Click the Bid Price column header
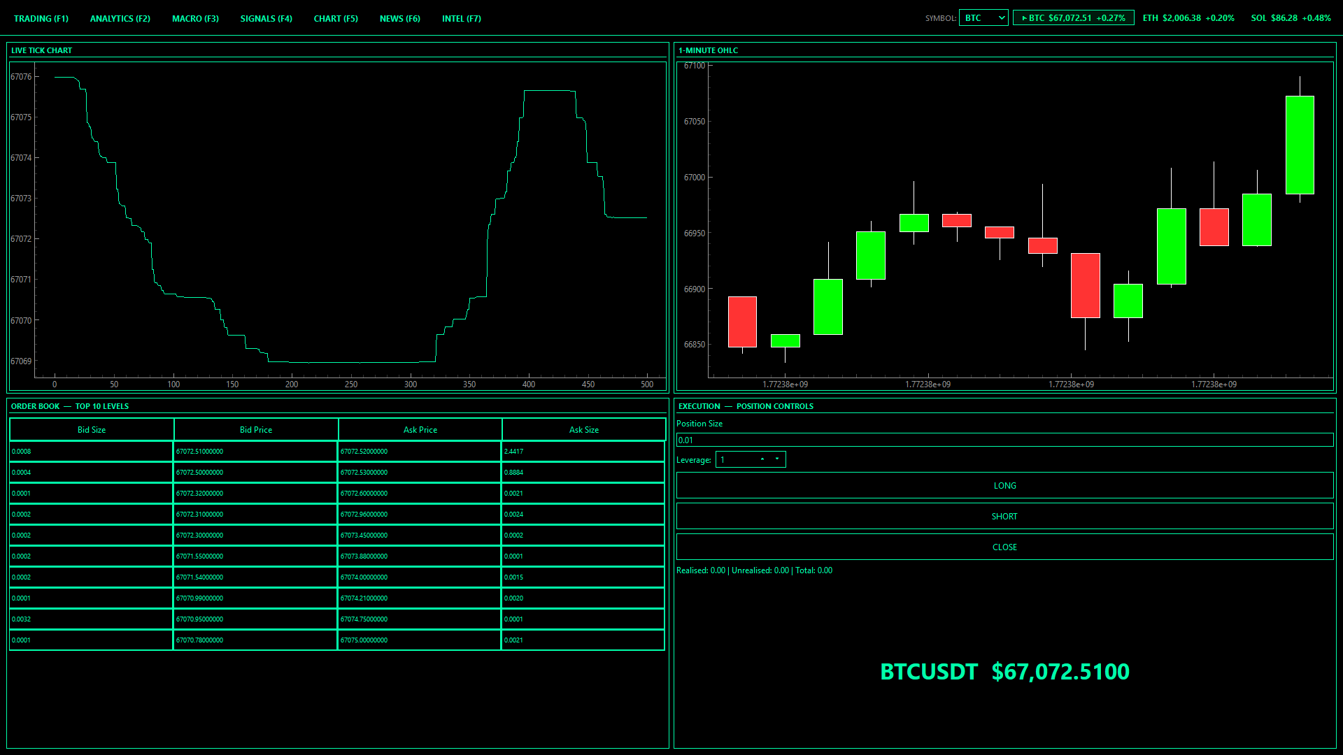This screenshot has width=1343, height=755. (x=256, y=430)
